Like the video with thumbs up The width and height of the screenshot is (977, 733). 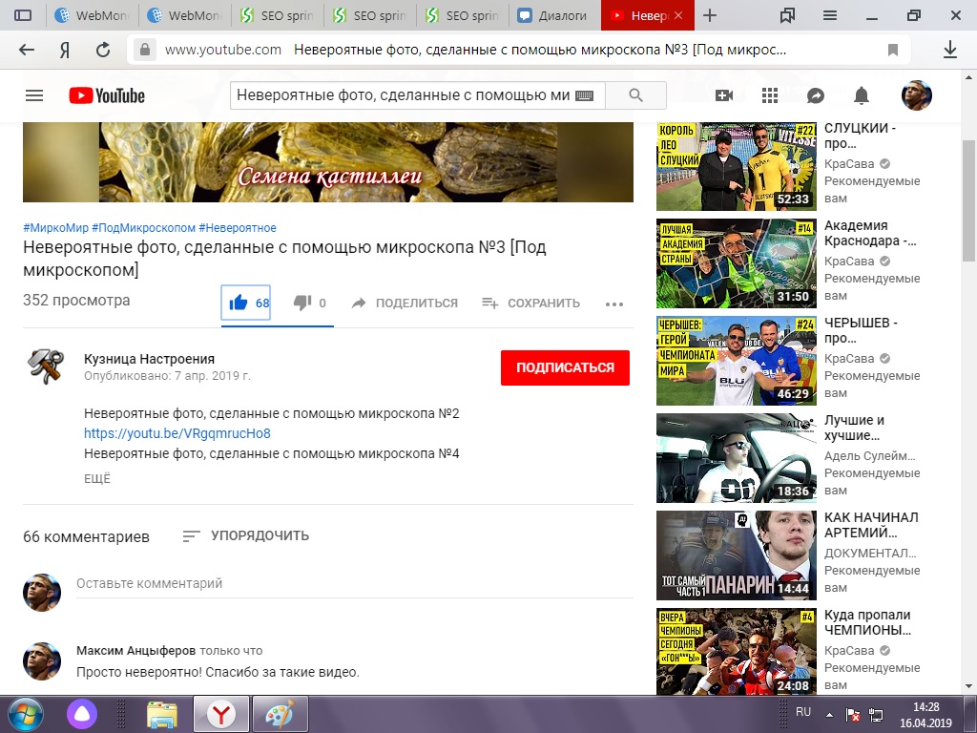tap(246, 303)
